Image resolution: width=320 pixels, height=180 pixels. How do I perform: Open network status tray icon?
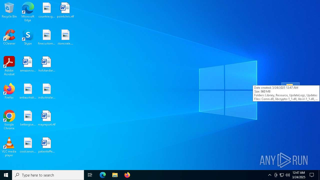pyautogui.click(x=282, y=175)
